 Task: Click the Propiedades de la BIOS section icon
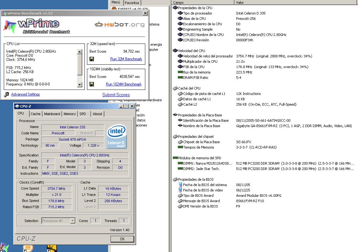[175, 179]
